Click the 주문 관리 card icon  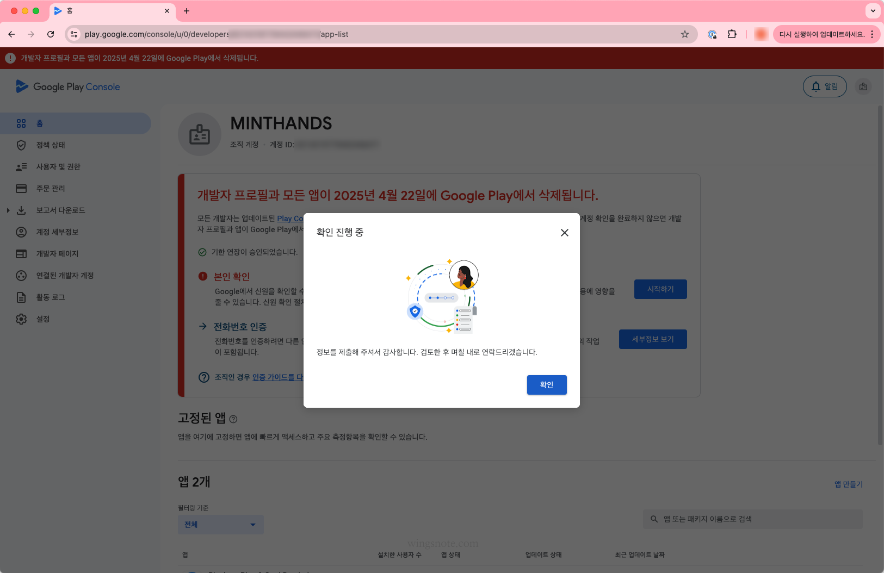21,189
